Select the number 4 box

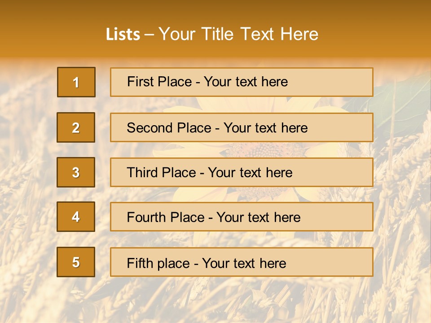coord(76,217)
